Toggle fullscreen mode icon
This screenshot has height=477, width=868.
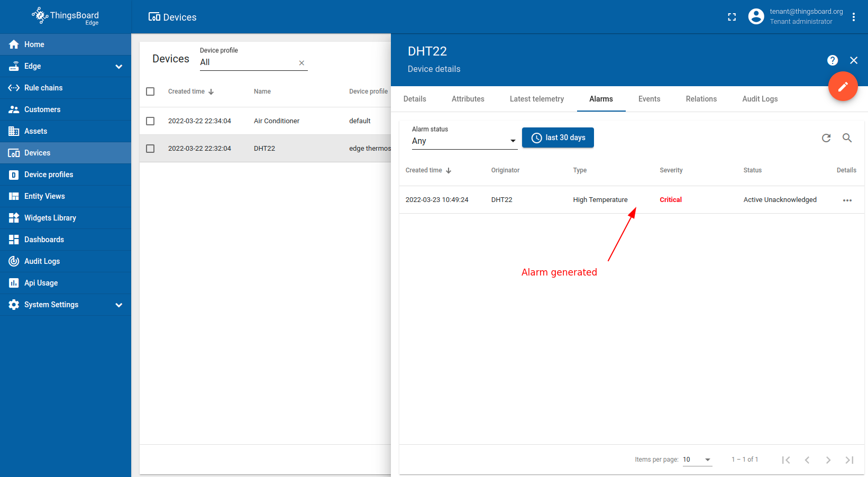[732, 17]
